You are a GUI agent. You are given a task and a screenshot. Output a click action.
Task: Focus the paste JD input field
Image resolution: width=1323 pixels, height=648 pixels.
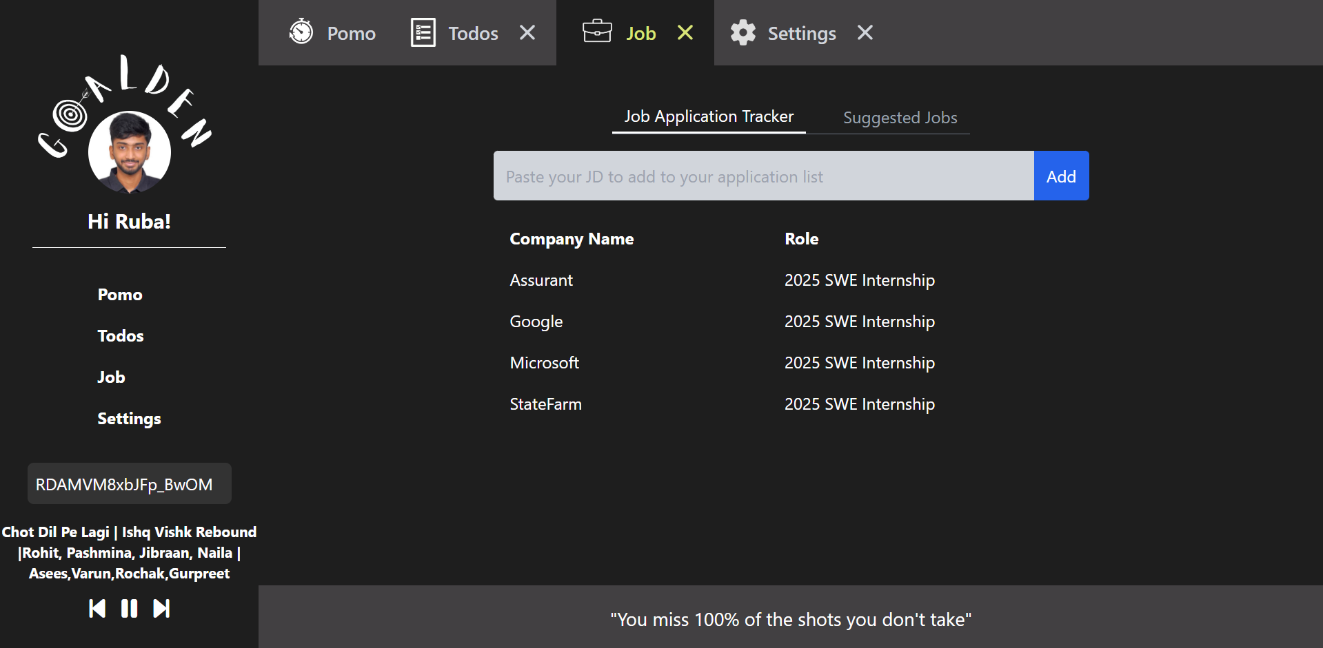(x=764, y=176)
